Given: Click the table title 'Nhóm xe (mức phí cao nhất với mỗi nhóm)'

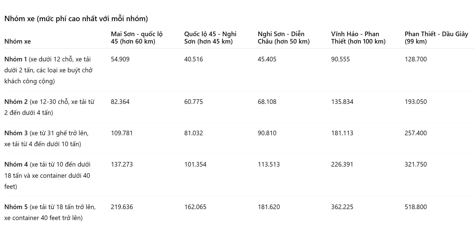Looking at the screenshot, I should click(76, 19).
